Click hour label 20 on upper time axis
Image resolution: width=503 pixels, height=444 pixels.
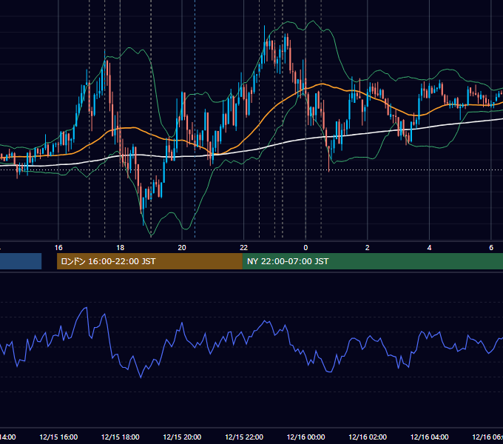(x=182, y=248)
